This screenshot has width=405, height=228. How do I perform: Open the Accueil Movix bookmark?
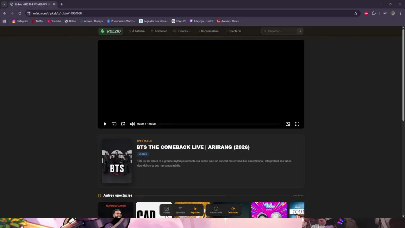pyautogui.click(x=227, y=21)
